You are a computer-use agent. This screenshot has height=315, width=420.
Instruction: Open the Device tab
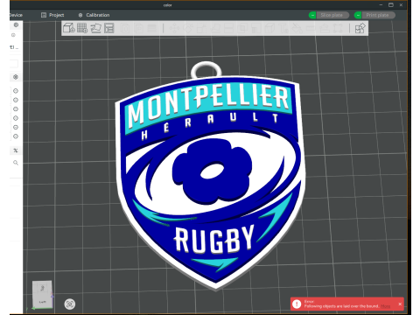click(16, 15)
